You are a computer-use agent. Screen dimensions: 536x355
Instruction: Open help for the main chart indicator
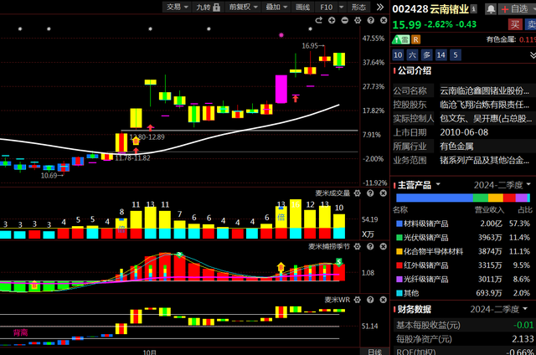370,20
